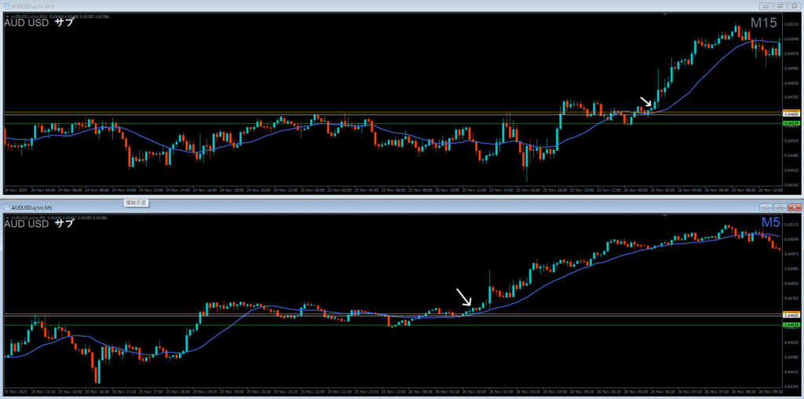Expand the M15 chart's one-click trading arrow
The height and width of the screenshot is (399, 804).
point(6,16)
